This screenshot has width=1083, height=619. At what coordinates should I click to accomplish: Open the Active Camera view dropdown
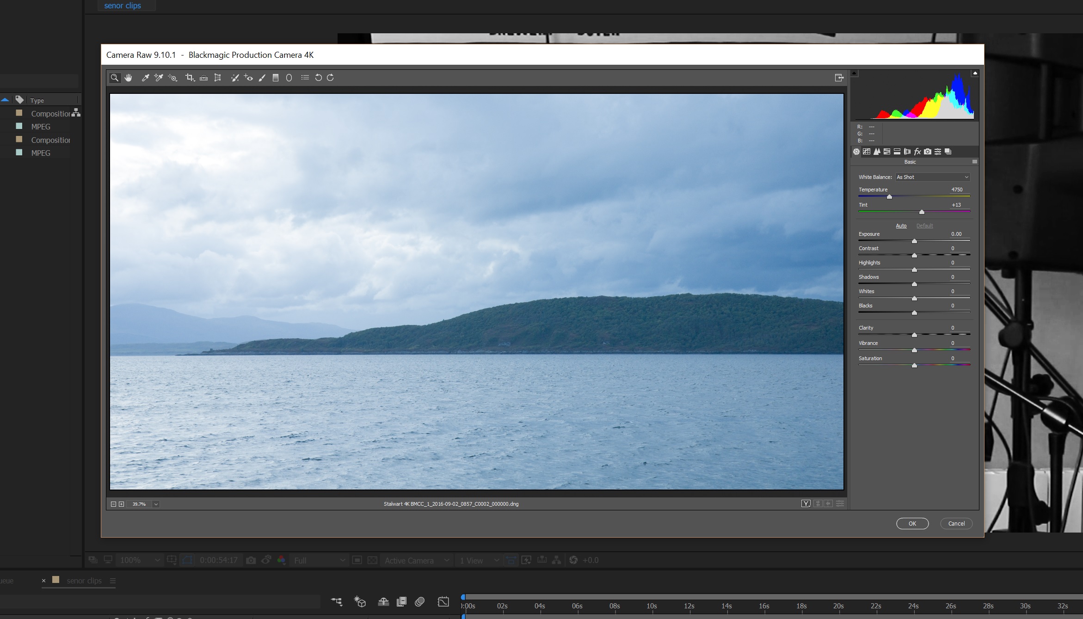(x=415, y=560)
